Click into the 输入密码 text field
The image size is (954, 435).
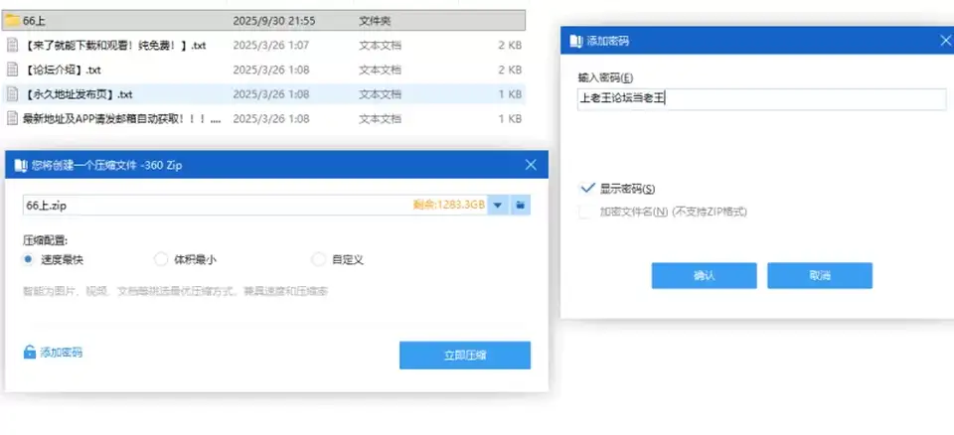point(762,98)
